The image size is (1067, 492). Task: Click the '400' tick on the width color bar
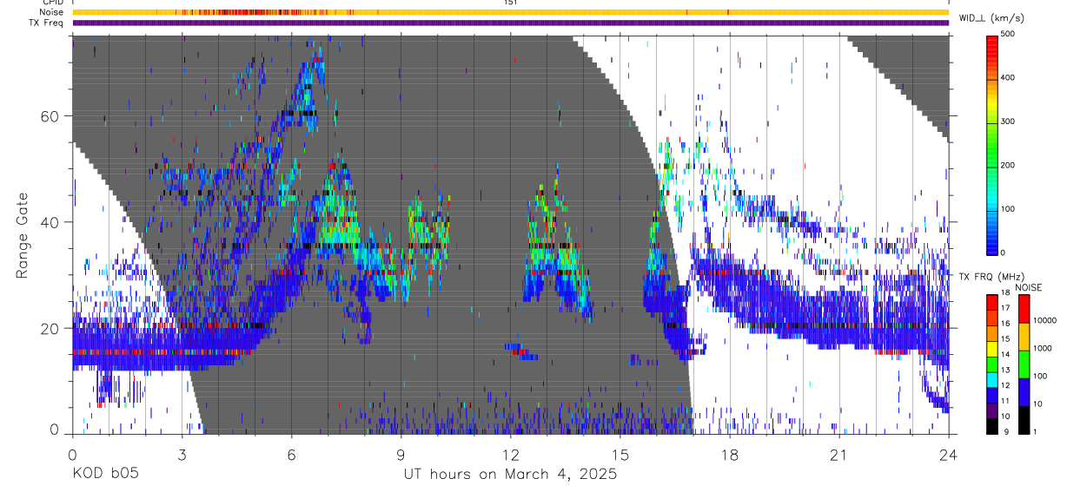(x=1008, y=78)
